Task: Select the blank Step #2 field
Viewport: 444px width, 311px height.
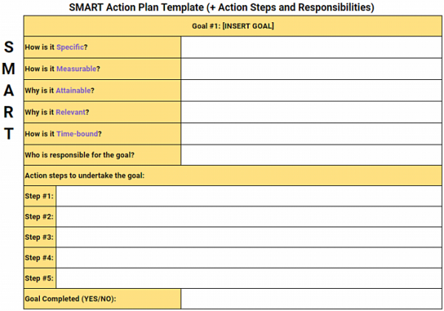Action: point(249,217)
